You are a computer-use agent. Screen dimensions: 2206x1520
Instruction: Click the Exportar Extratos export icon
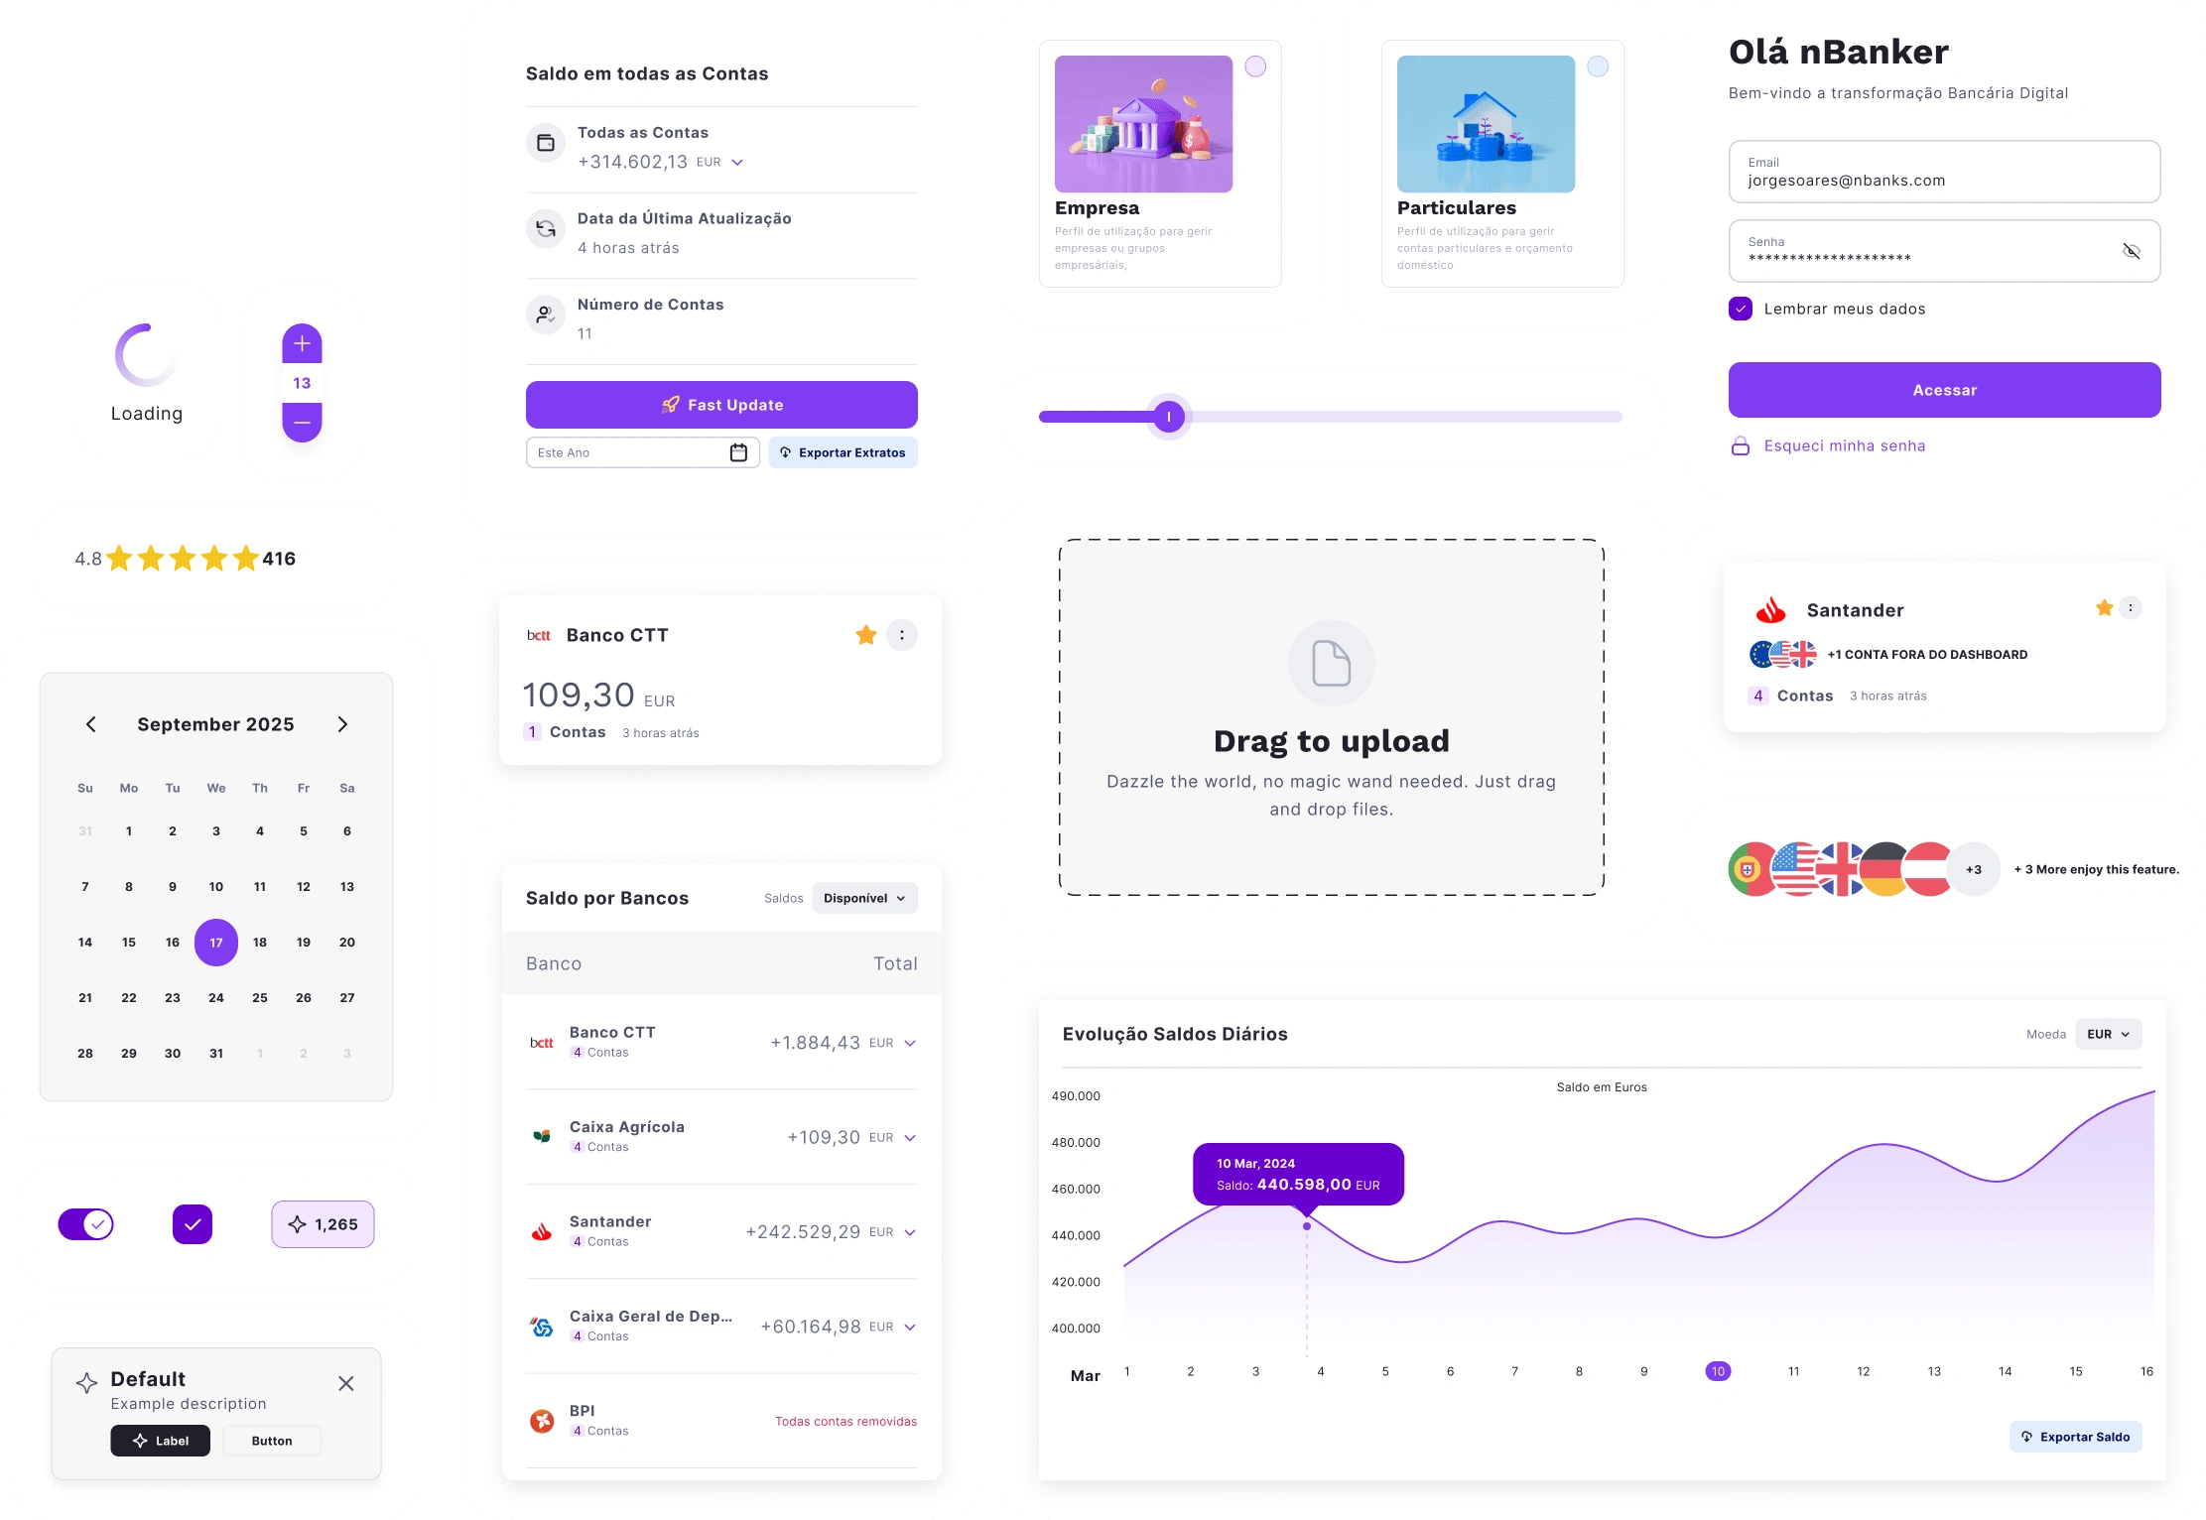coord(781,452)
